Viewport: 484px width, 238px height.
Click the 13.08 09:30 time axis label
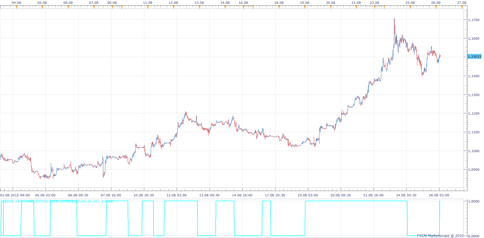(x=209, y=195)
